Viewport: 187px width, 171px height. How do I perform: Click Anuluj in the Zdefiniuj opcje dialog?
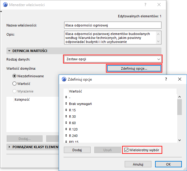(138, 164)
